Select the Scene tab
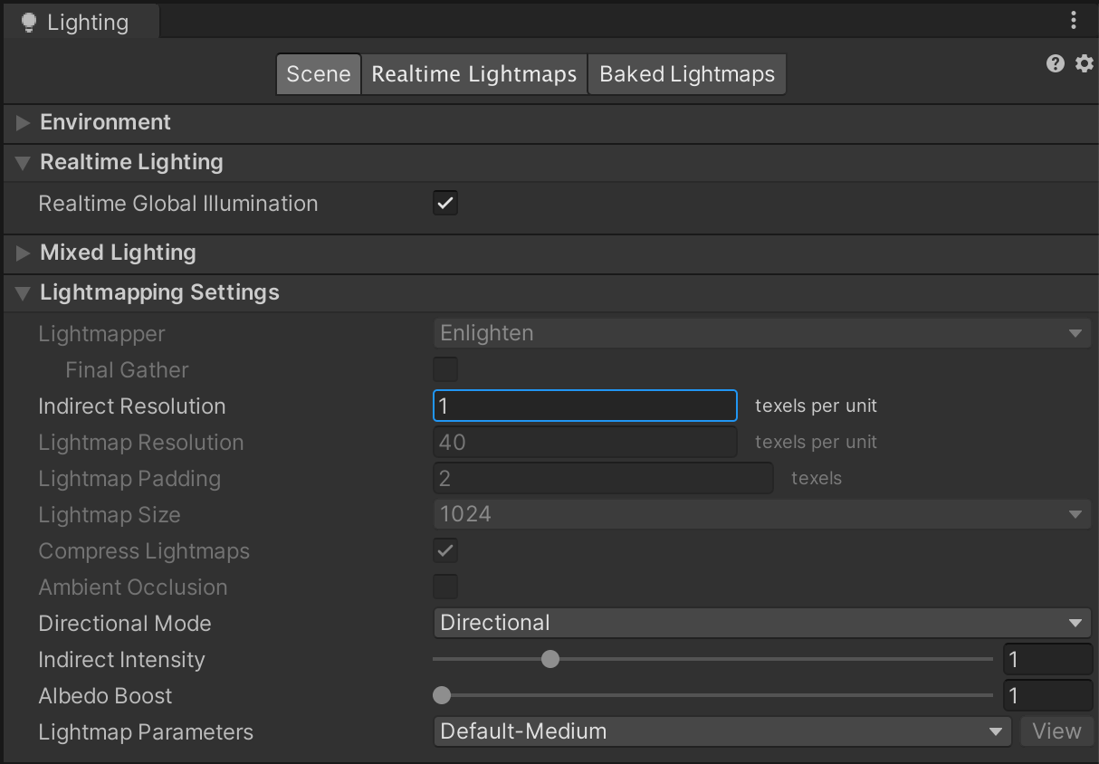1099x764 pixels. [x=318, y=74]
